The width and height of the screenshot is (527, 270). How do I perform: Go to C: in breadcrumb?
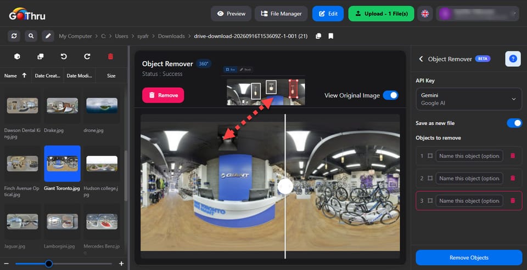[x=104, y=36]
